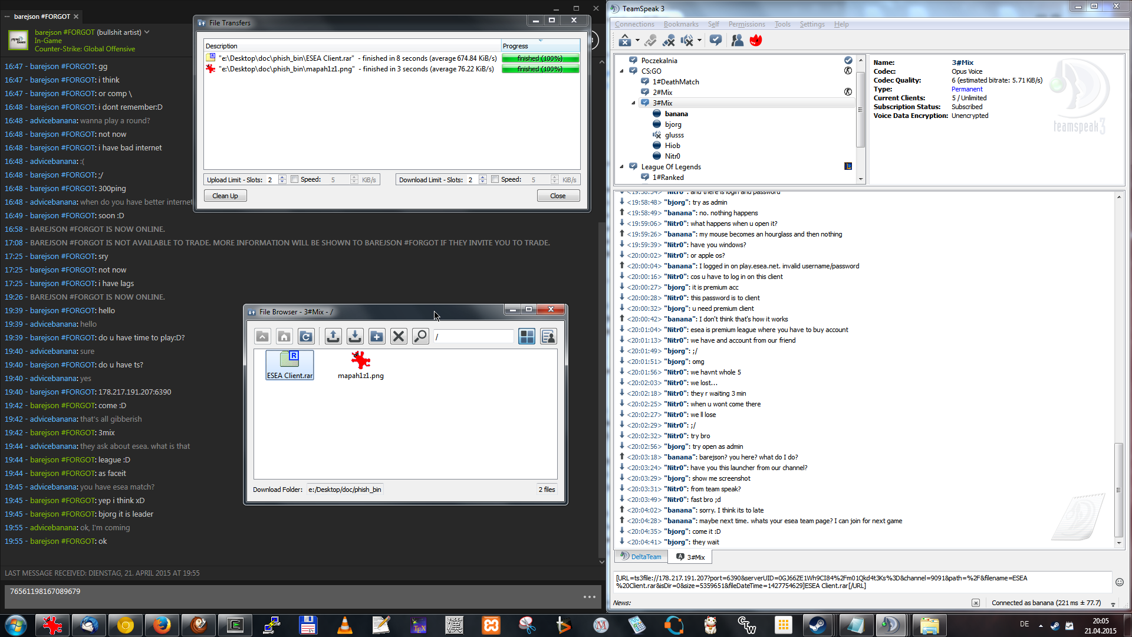
Task: Toggle channel subscribe icon in TeamSpeak toolbar
Action: [716, 40]
